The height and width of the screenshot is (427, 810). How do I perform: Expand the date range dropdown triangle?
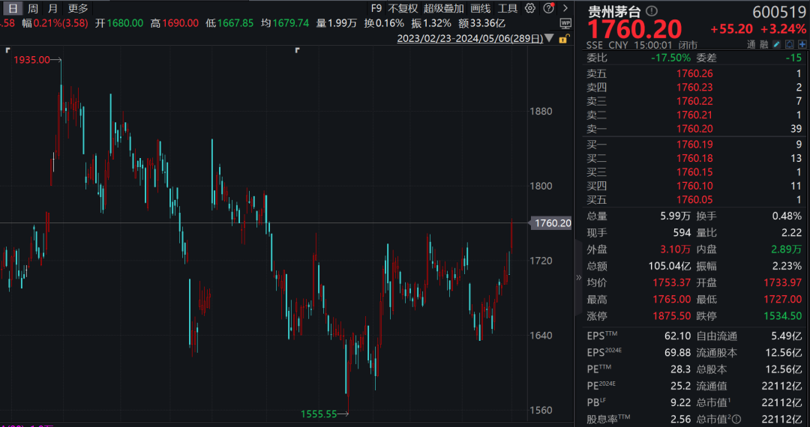(x=550, y=37)
